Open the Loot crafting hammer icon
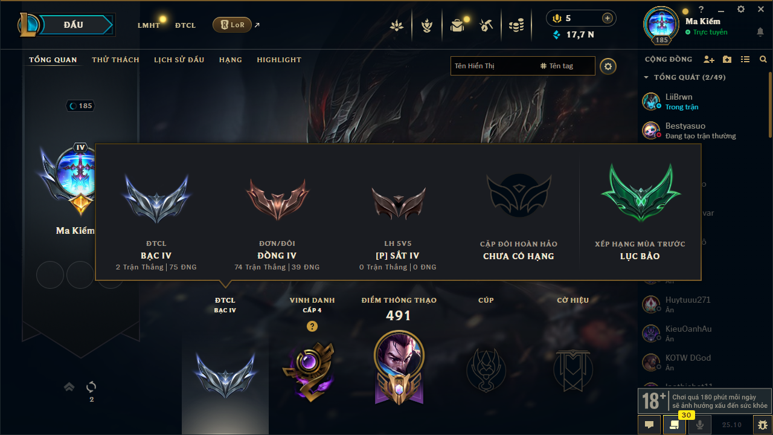 coord(486,25)
